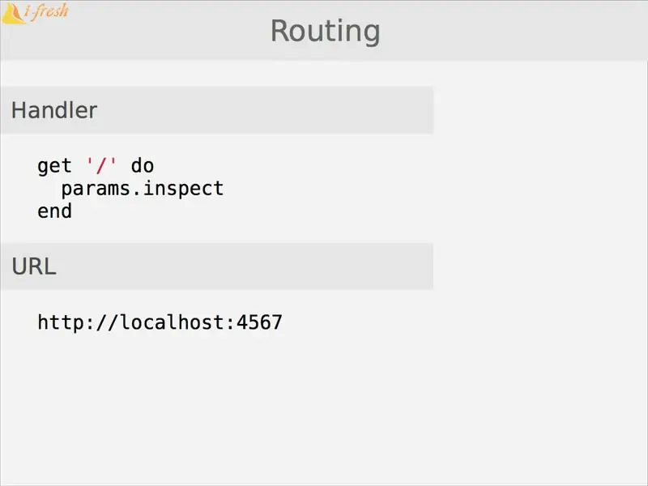Click the word localhost in URL
The height and width of the screenshot is (486, 648).
pyautogui.click(x=172, y=322)
